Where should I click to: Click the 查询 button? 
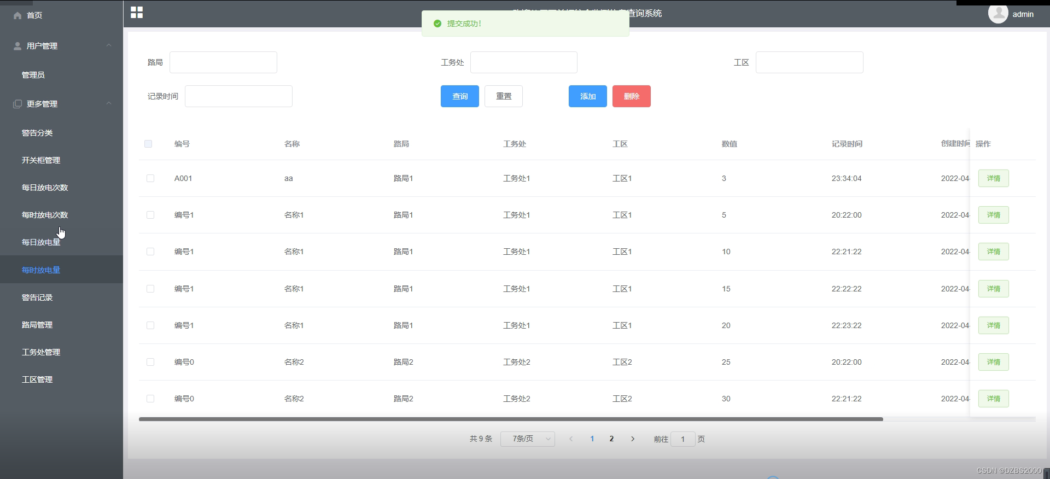(460, 96)
